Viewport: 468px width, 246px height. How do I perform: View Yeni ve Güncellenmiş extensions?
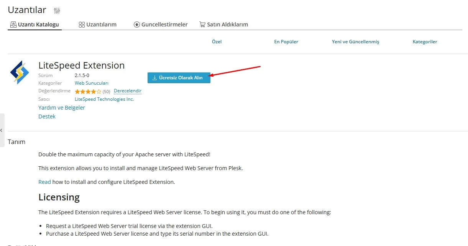(x=355, y=42)
